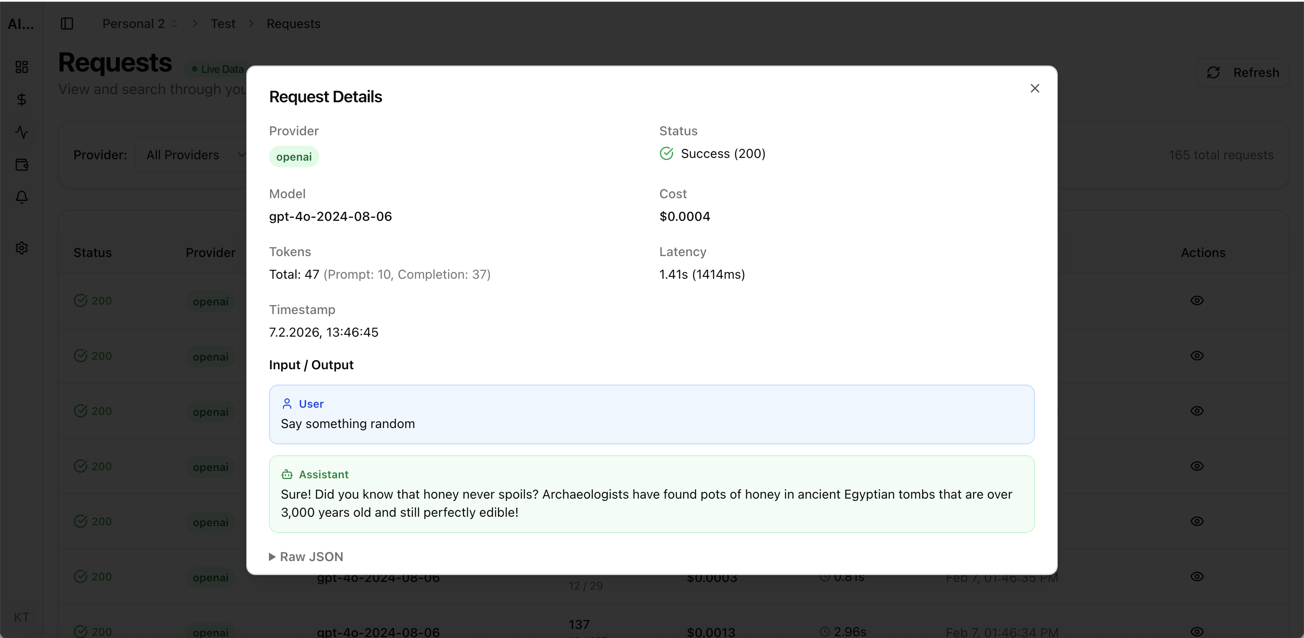Expand the Raw JSON section
This screenshot has height=638, width=1304.
pyautogui.click(x=306, y=556)
